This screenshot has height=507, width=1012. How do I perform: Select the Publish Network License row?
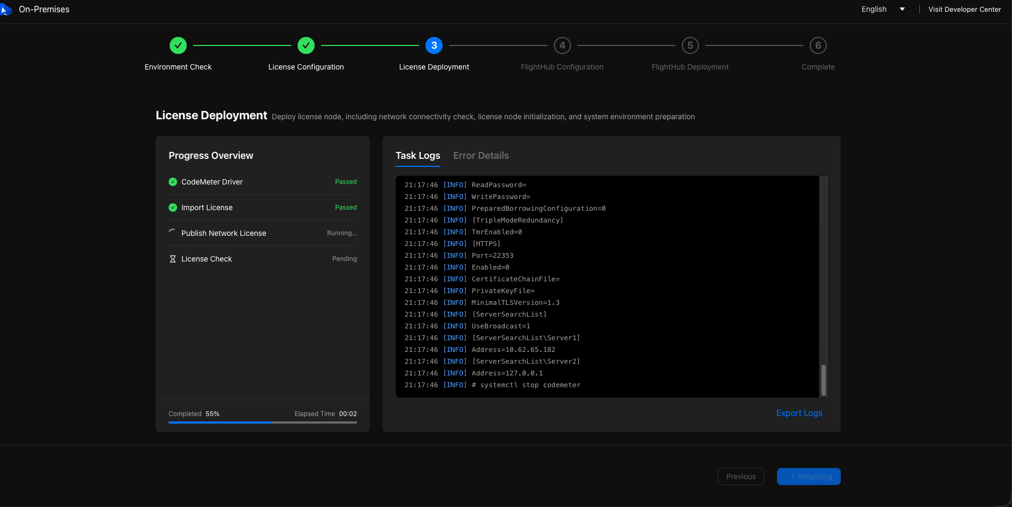(263, 233)
